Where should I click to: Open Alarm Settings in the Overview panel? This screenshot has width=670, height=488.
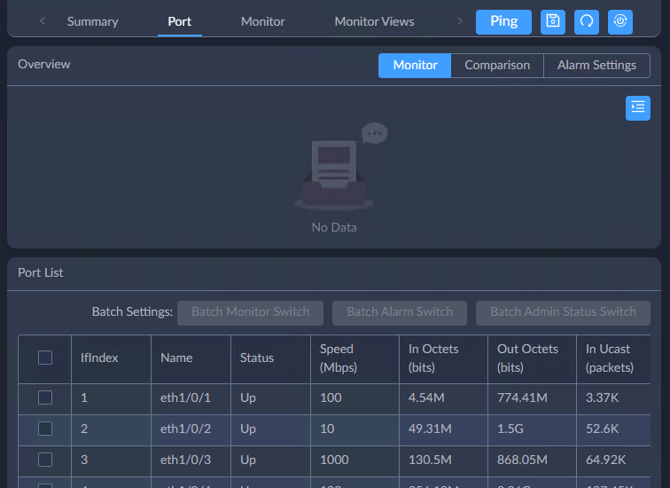pyautogui.click(x=596, y=66)
